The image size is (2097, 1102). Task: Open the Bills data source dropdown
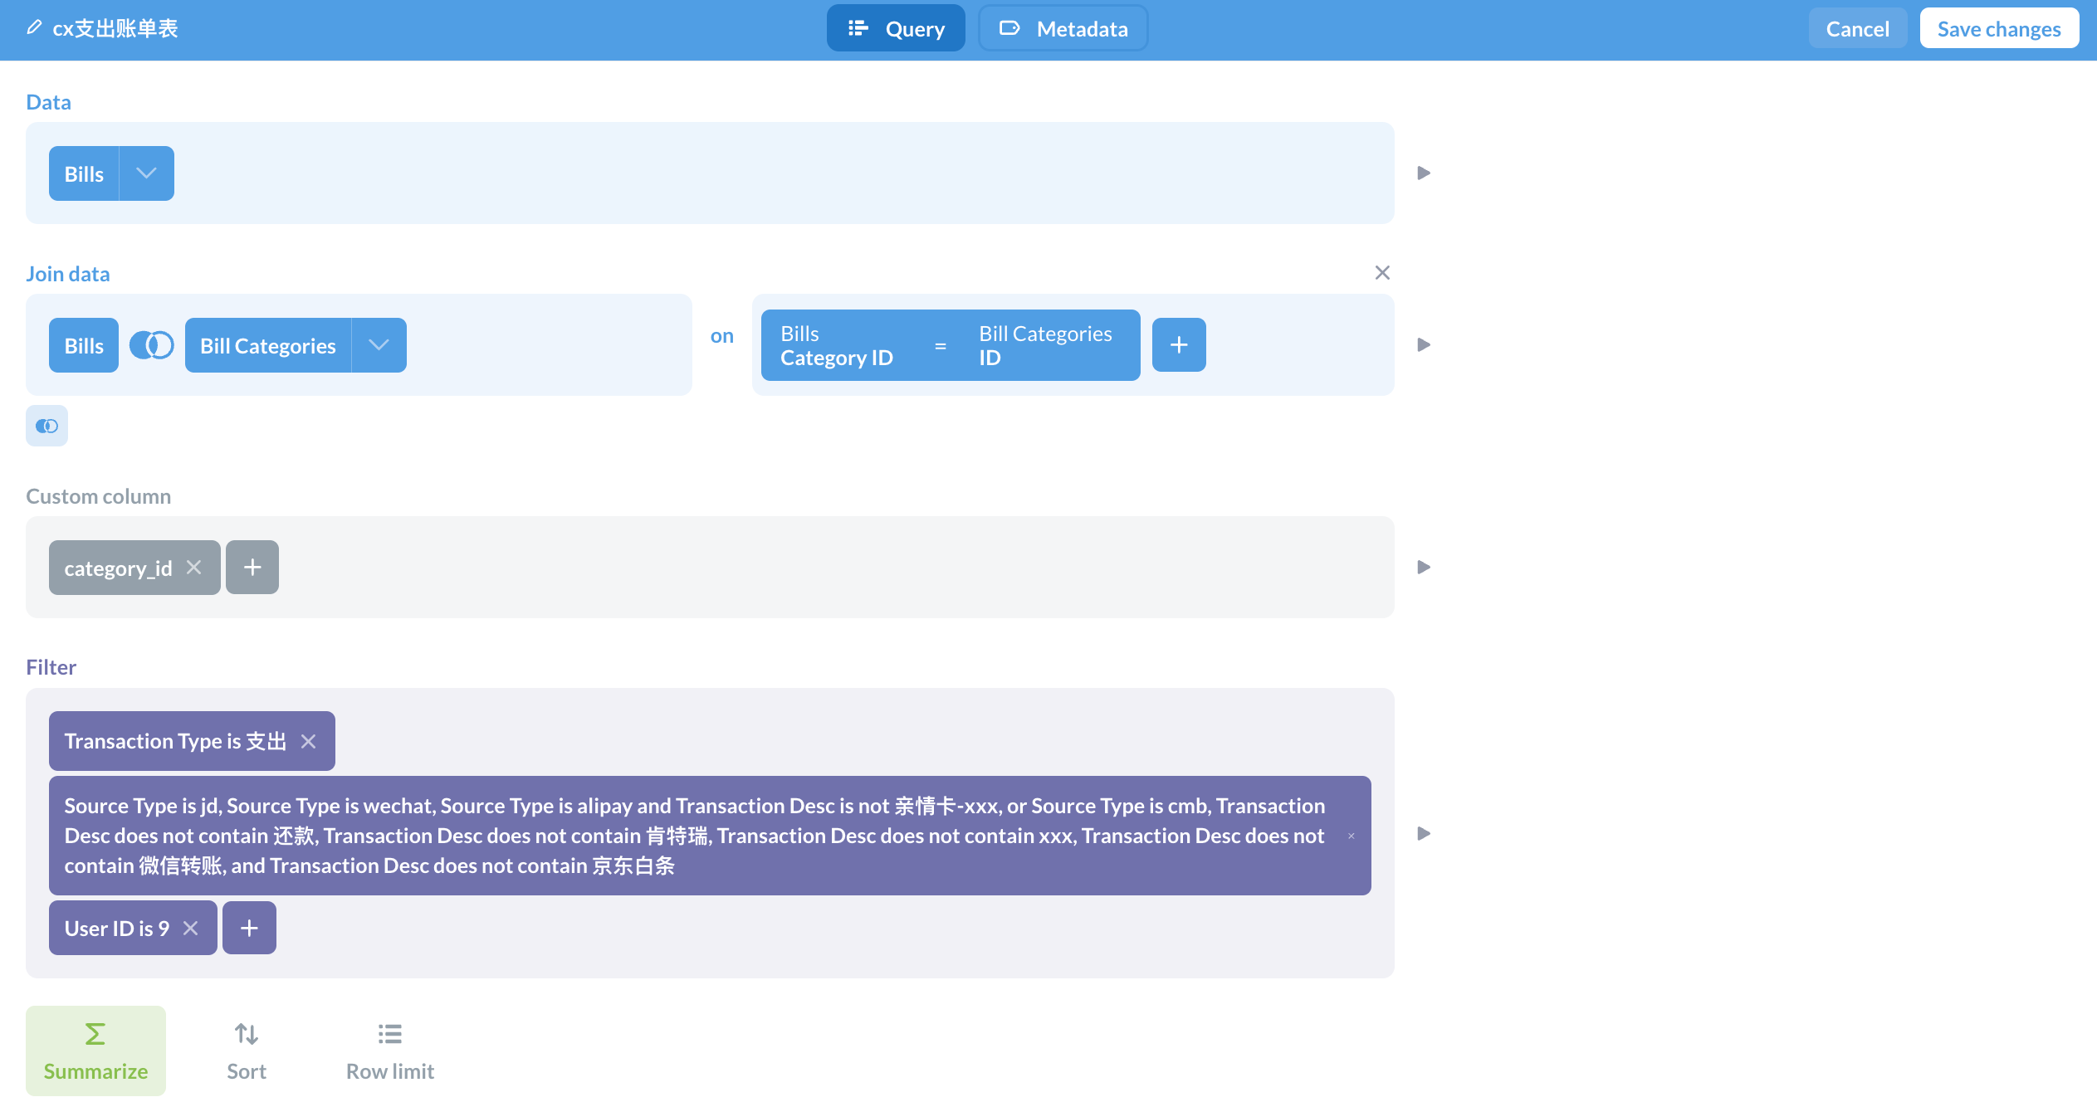click(146, 173)
